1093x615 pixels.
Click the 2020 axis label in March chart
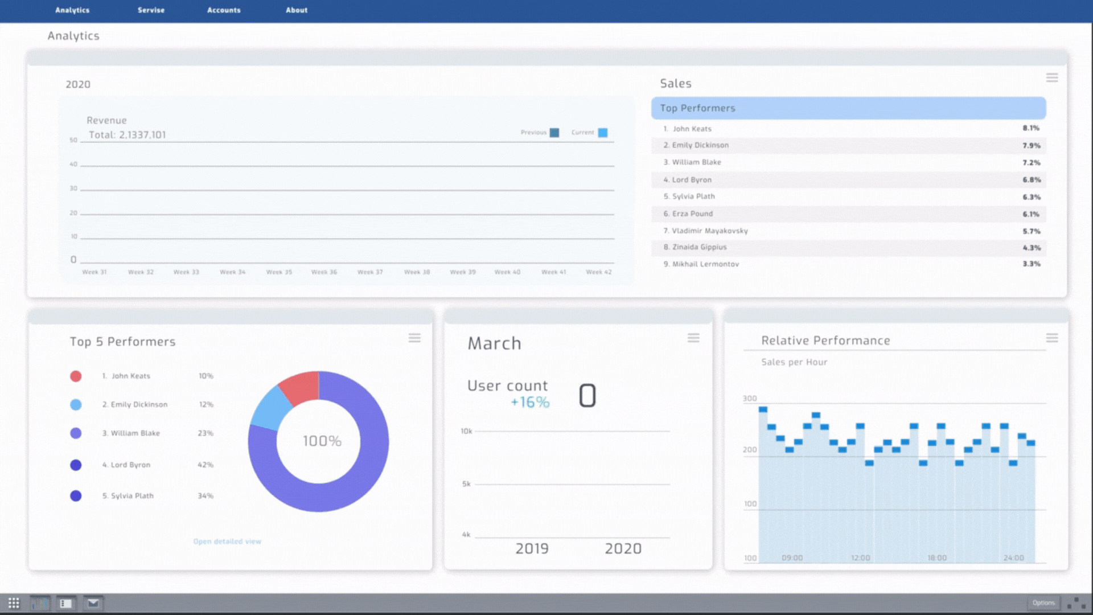623,549
